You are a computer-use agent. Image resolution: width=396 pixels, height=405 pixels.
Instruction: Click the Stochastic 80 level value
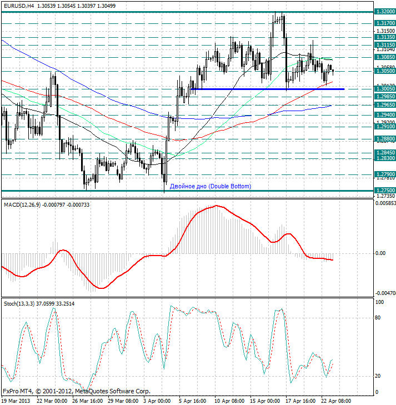378,318
